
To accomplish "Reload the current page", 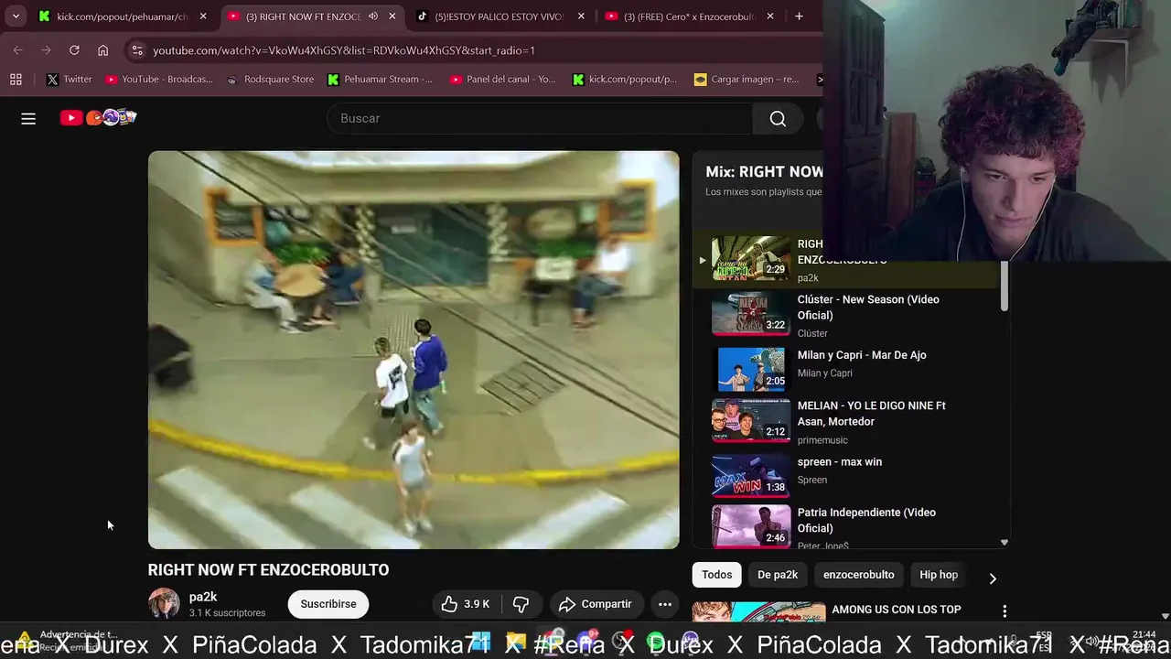I will point(74,50).
